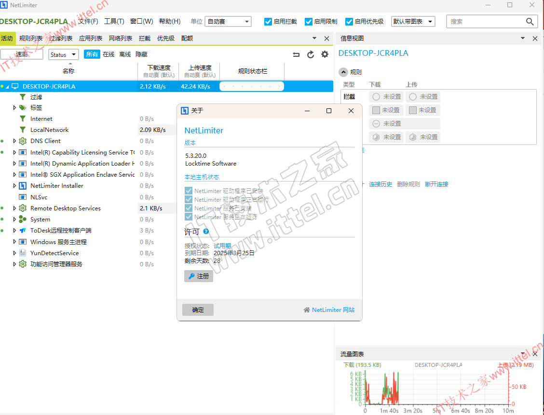Show only 在线 items filter

pos(109,54)
